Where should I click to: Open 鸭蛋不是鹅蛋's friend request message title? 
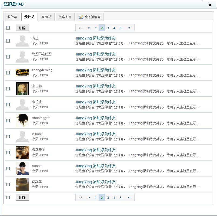(95, 54)
